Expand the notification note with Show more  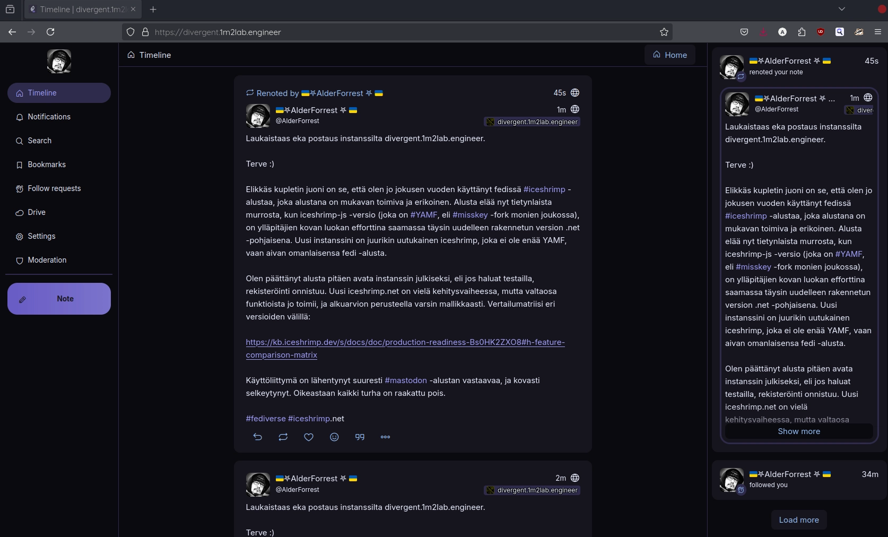[x=798, y=431]
